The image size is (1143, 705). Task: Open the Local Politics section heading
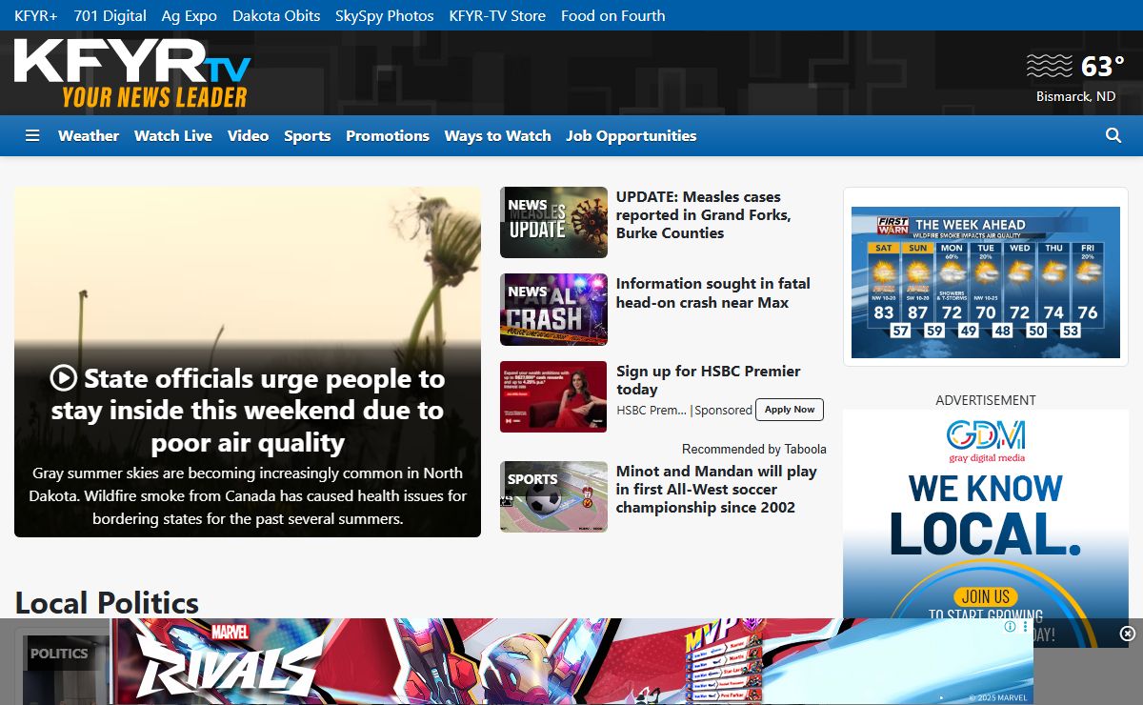click(x=107, y=602)
